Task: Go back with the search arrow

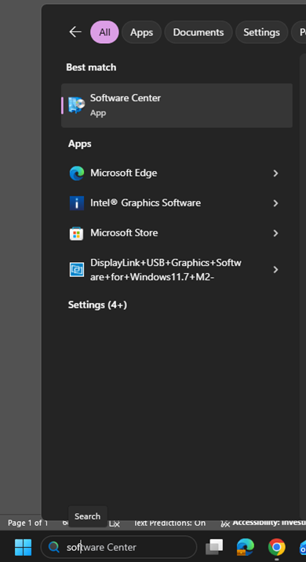Action: [x=75, y=32]
